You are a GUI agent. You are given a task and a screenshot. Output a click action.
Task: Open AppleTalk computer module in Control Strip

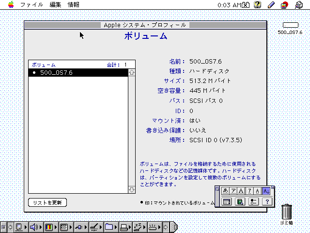(x=19, y=227)
